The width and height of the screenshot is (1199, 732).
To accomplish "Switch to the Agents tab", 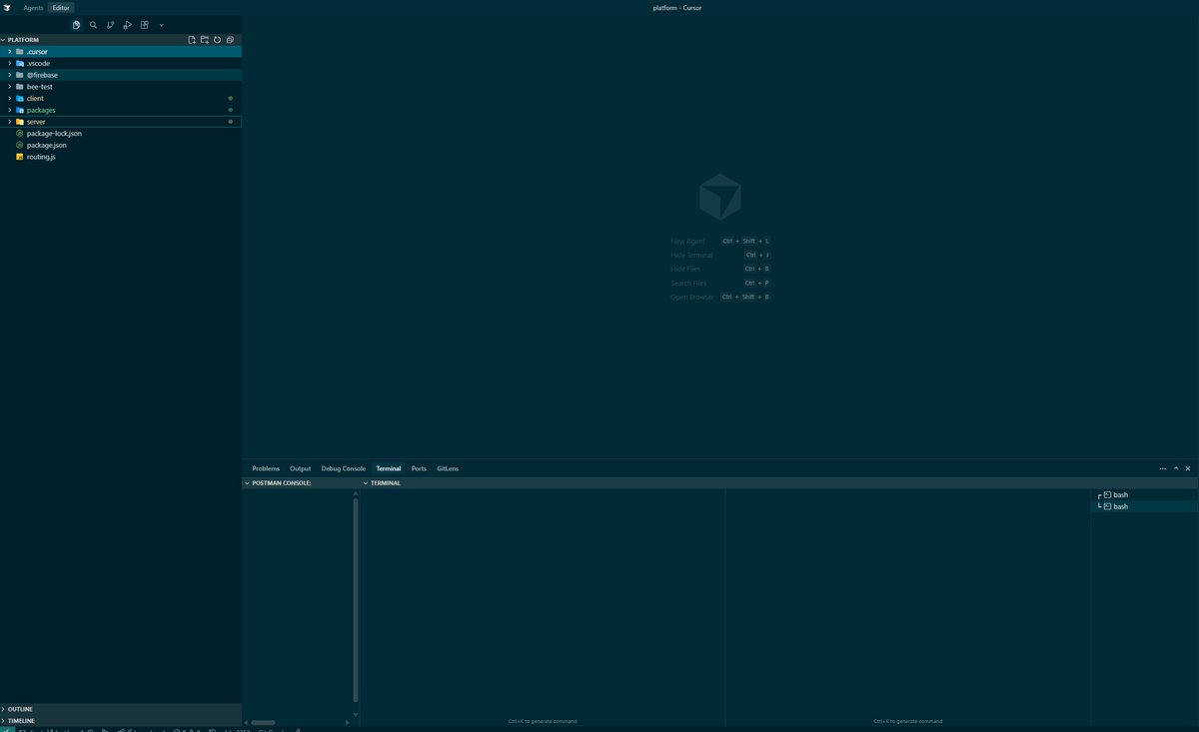I will tap(33, 7).
